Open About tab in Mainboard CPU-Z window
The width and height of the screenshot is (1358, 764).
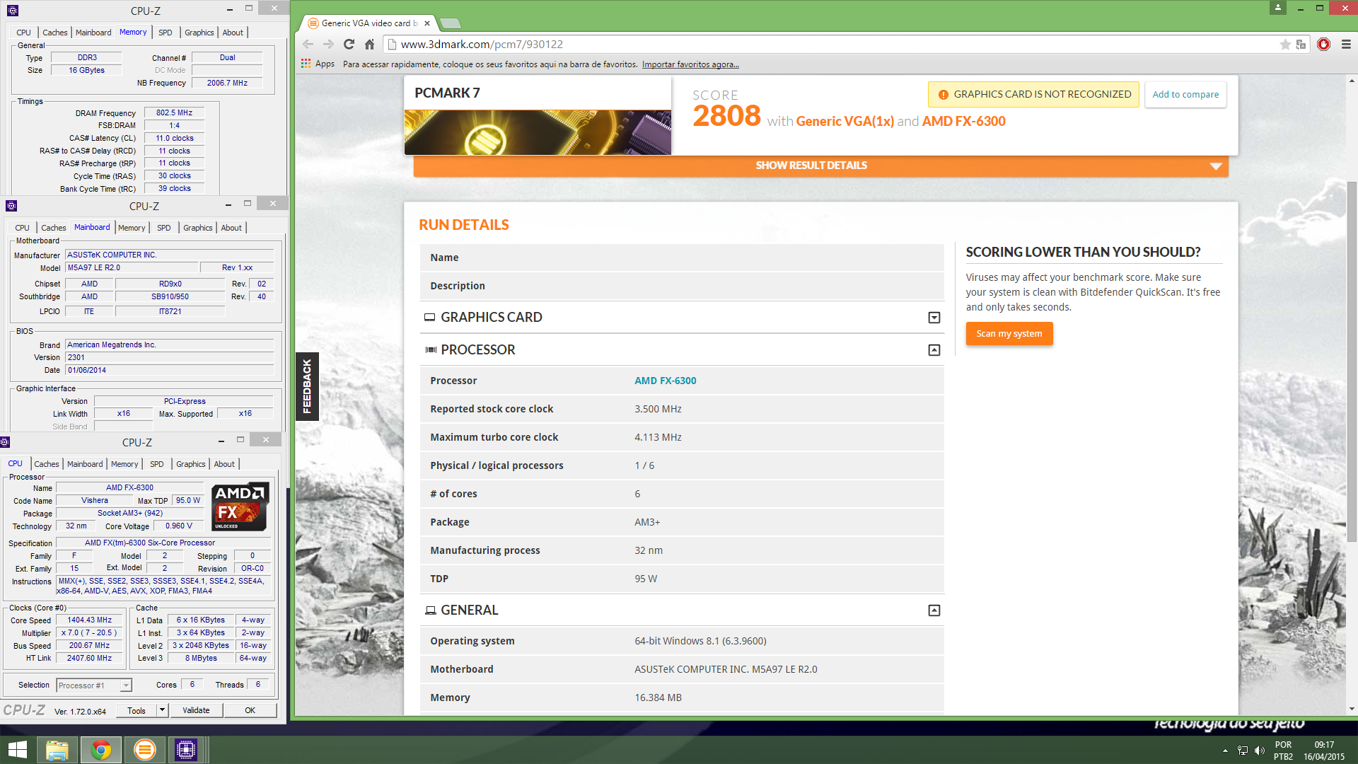[x=231, y=228]
